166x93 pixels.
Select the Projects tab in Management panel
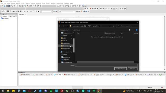tap(5, 16)
